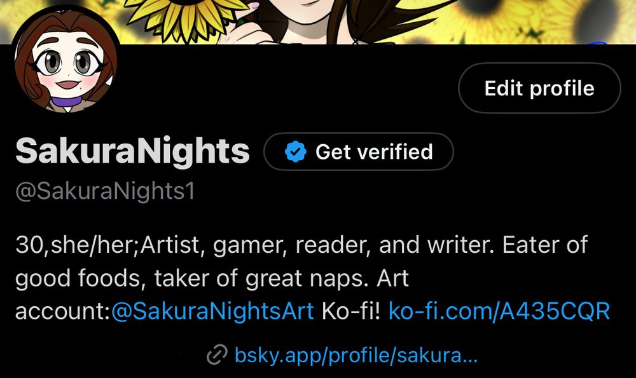
Task: Click the avatar's grey-green eyes
Action: click(x=67, y=64)
